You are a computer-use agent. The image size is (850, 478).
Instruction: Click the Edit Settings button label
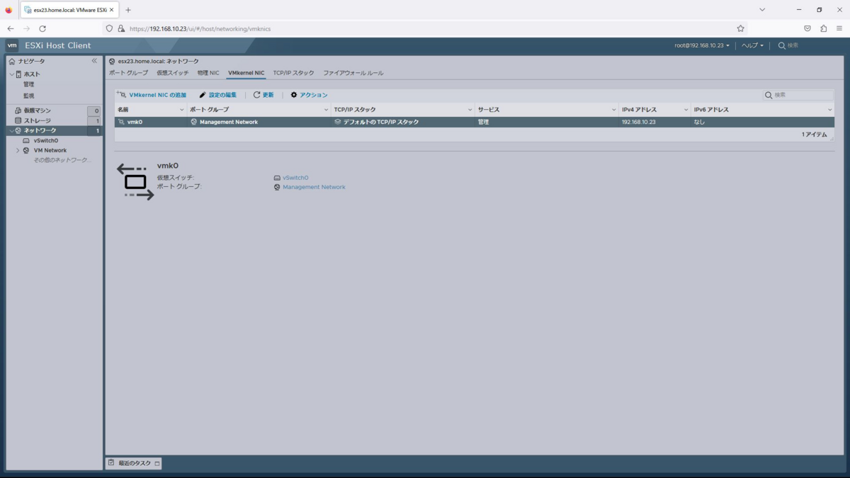[x=222, y=95]
